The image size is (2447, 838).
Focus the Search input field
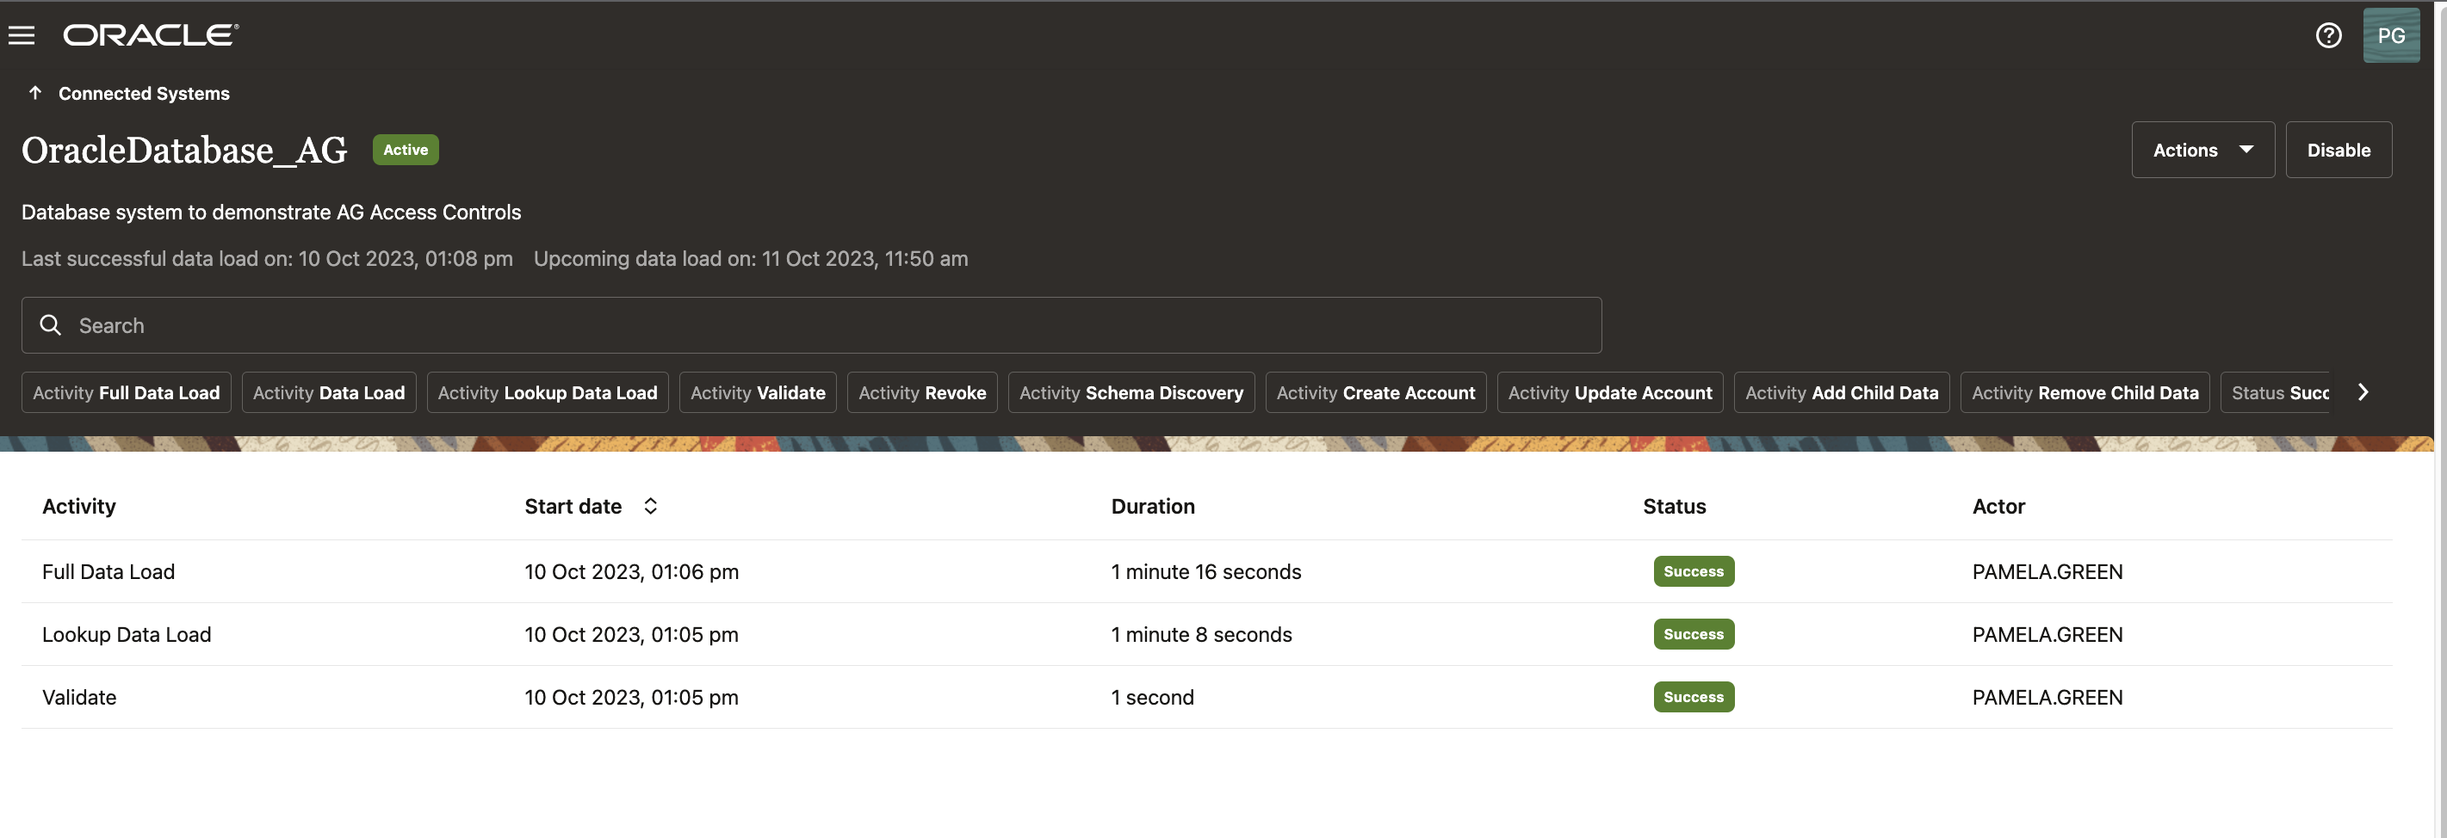811,325
